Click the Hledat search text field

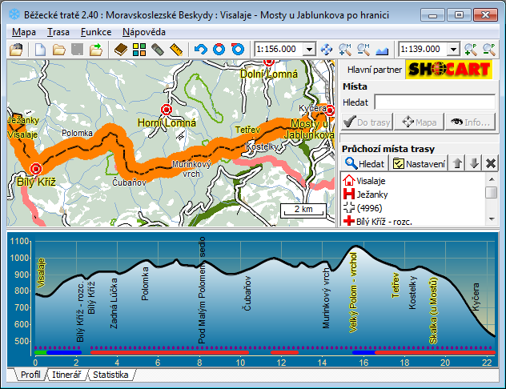[x=434, y=102]
